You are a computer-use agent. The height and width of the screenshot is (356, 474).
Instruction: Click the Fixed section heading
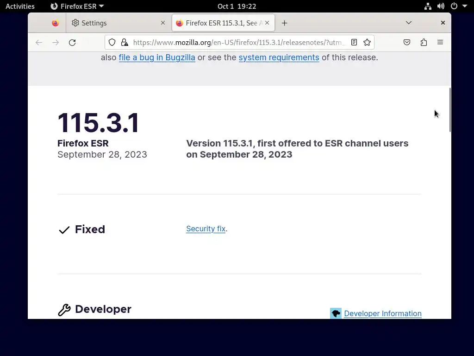[x=90, y=229]
